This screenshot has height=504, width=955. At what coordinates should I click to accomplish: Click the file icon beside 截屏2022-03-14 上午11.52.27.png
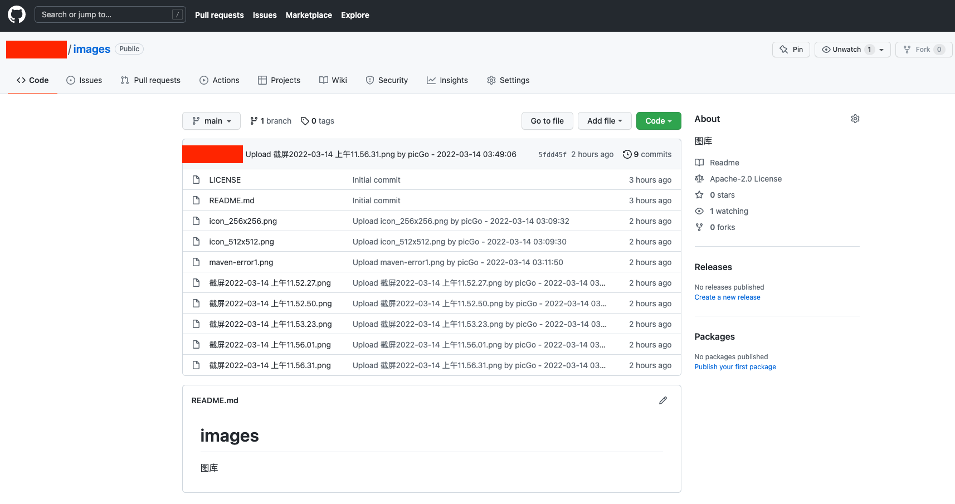pos(196,283)
